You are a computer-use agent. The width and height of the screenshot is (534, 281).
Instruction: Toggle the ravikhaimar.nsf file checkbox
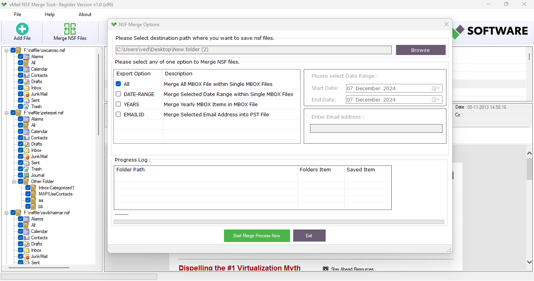pyautogui.click(x=13, y=213)
